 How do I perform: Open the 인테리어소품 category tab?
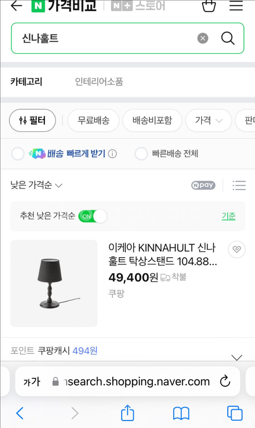[x=99, y=82]
